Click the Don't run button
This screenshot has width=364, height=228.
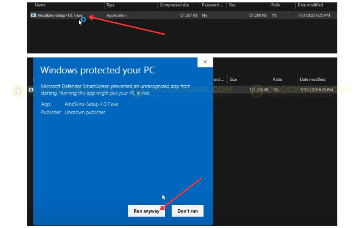(187, 211)
